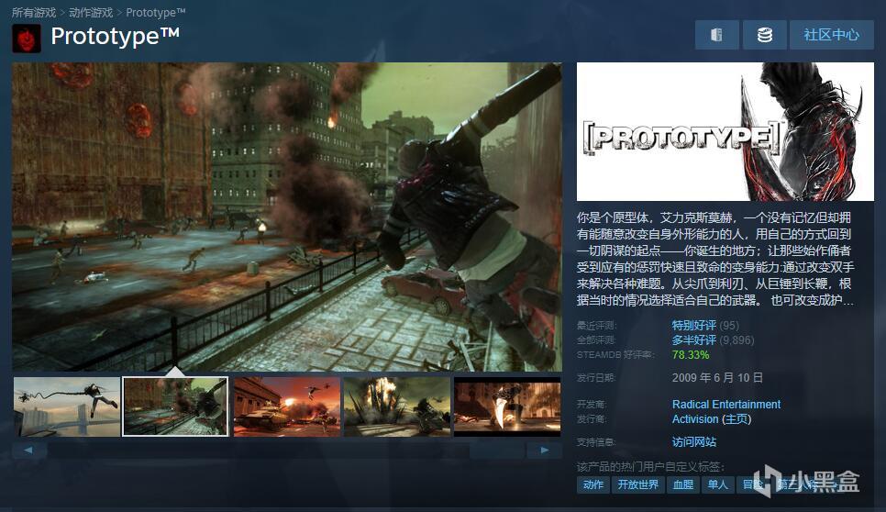
Task: Go to 所有游戏 breadcrumb
Action: tap(34, 13)
